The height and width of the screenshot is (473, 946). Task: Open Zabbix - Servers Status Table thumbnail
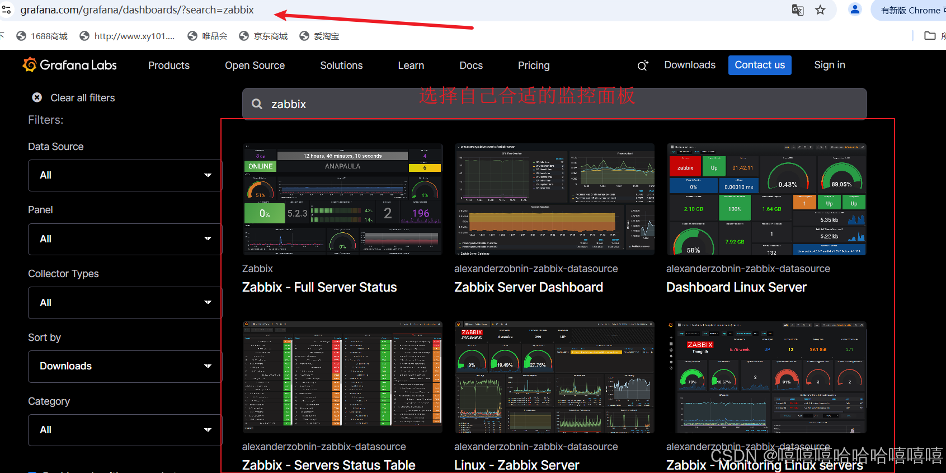click(342, 377)
